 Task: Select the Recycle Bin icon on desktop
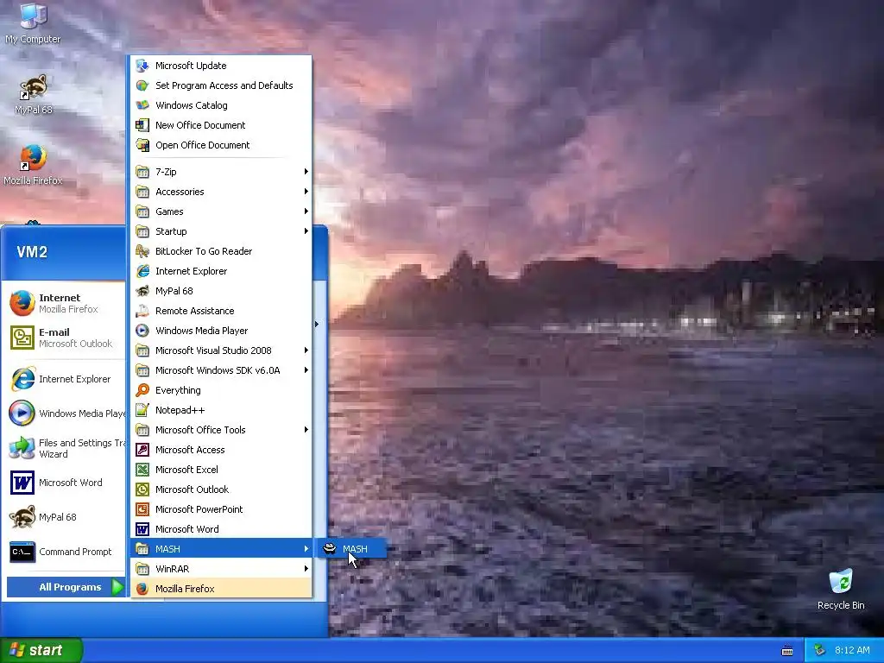click(x=841, y=589)
